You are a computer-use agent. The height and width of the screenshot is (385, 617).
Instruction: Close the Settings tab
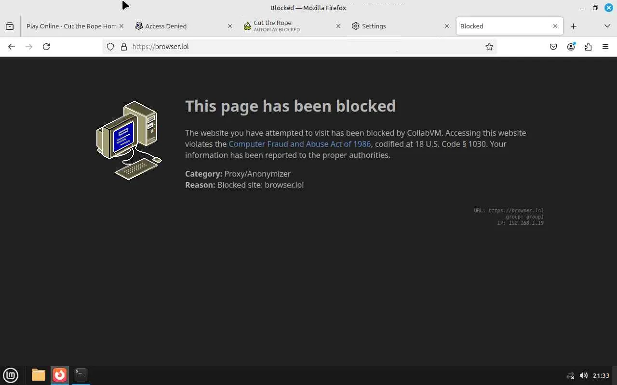(447, 26)
